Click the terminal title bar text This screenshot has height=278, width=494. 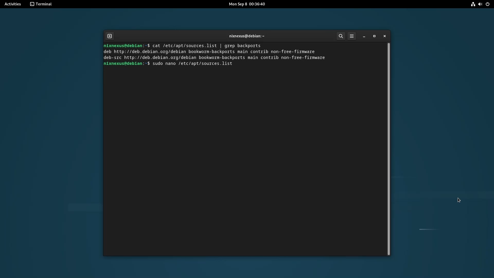tap(246, 36)
